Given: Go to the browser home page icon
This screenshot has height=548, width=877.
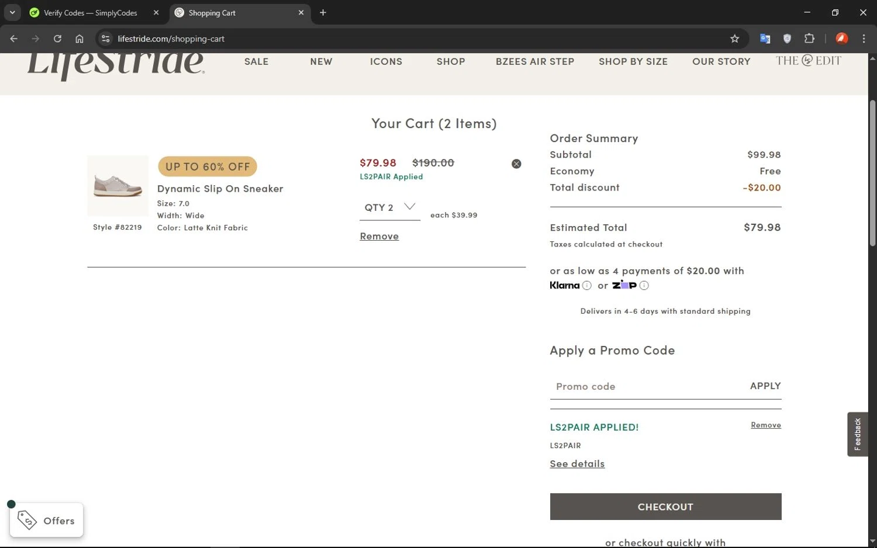Looking at the screenshot, I should (x=80, y=39).
